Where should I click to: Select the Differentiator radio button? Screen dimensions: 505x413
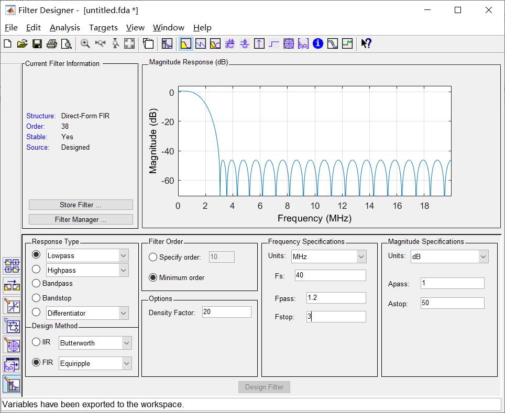36,312
